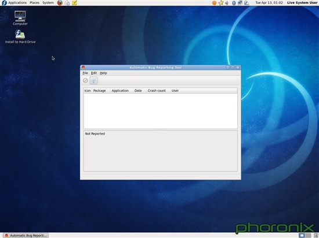
Task: Switch to the second (gray) workspace
Action: 308,235
